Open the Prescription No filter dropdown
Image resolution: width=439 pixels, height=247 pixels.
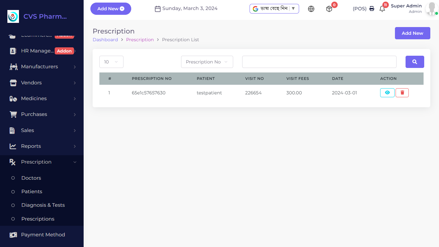[207, 62]
